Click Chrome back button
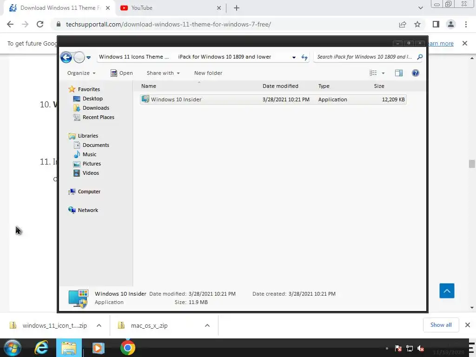476x357 pixels. coord(10,24)
